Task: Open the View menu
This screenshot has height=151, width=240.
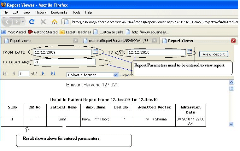Action: coord(27,12)
